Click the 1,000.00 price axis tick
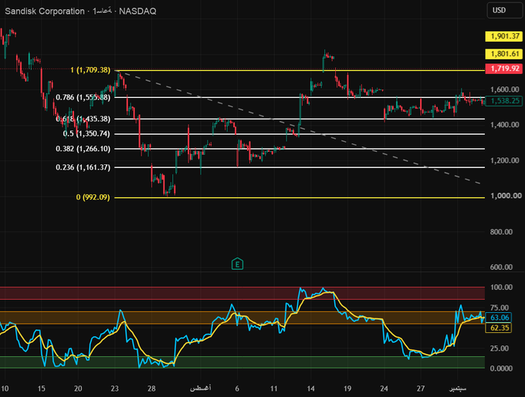Image resolution: width=525 pixels, height=397 pixels. 506,196
